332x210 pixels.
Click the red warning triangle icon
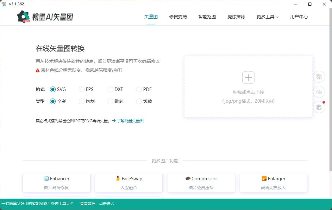37,70
